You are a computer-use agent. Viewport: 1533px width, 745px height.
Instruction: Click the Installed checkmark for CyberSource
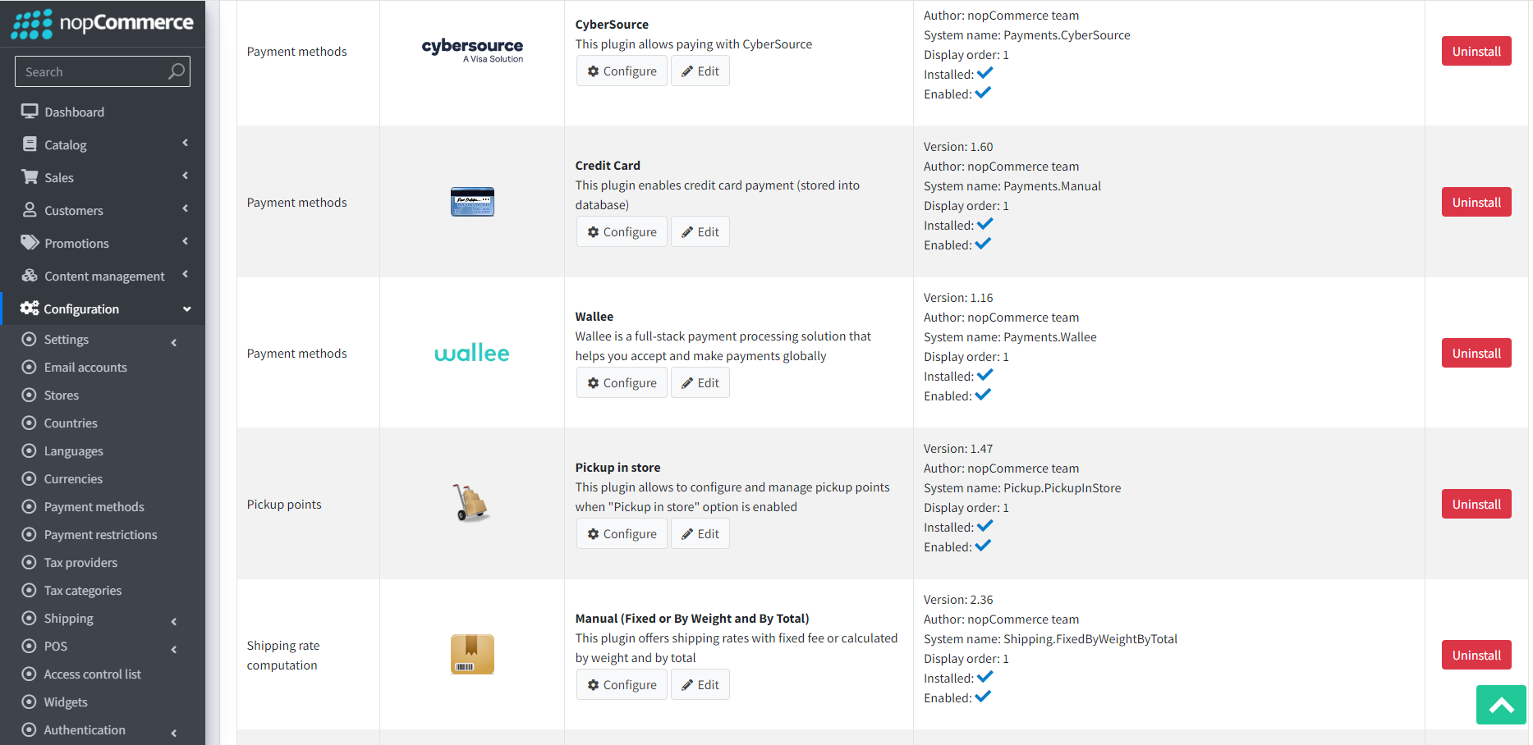[x=985, y=72]
